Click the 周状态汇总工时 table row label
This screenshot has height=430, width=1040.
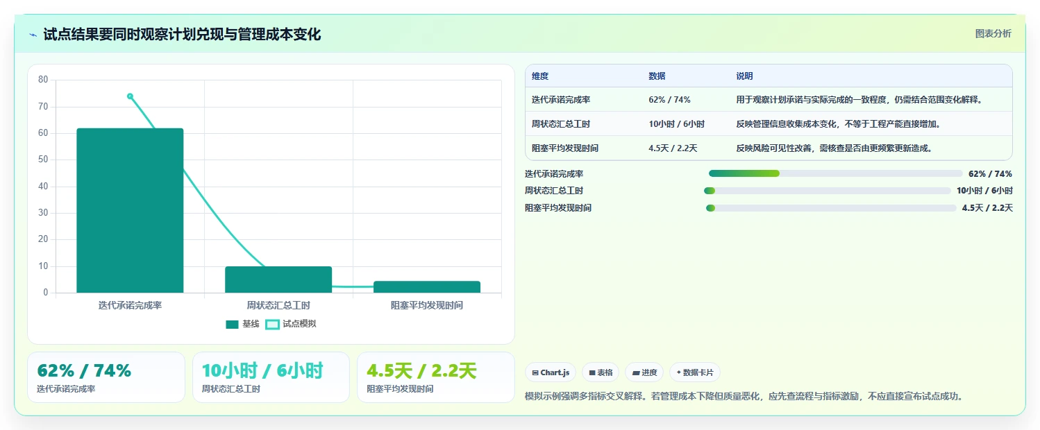pos(561,124)
